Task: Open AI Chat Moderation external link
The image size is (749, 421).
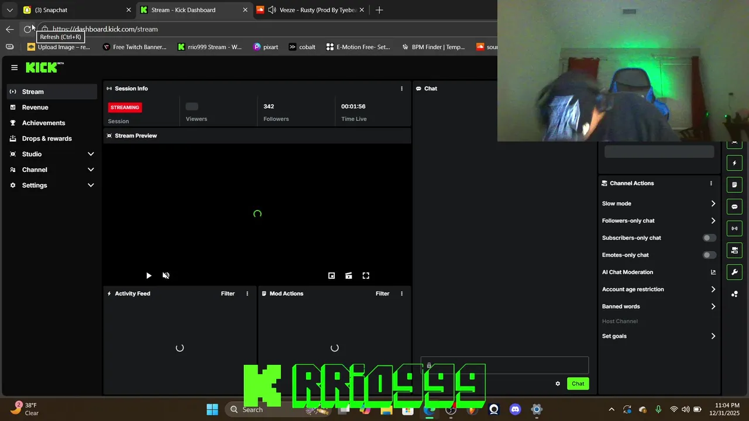Action: click(x=713, y=272)
